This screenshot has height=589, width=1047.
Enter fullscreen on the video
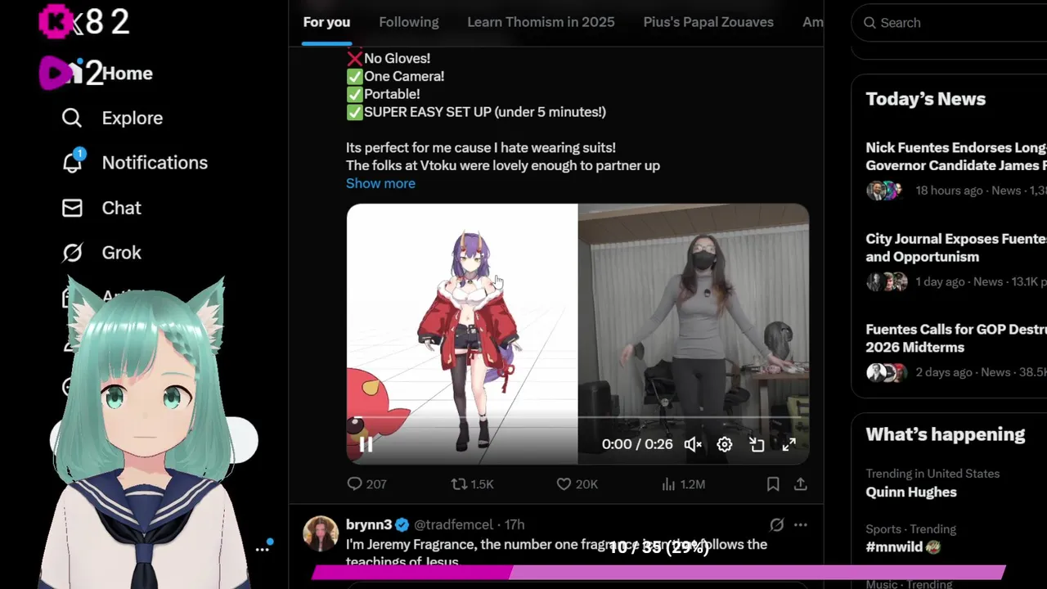click(789, 444)
